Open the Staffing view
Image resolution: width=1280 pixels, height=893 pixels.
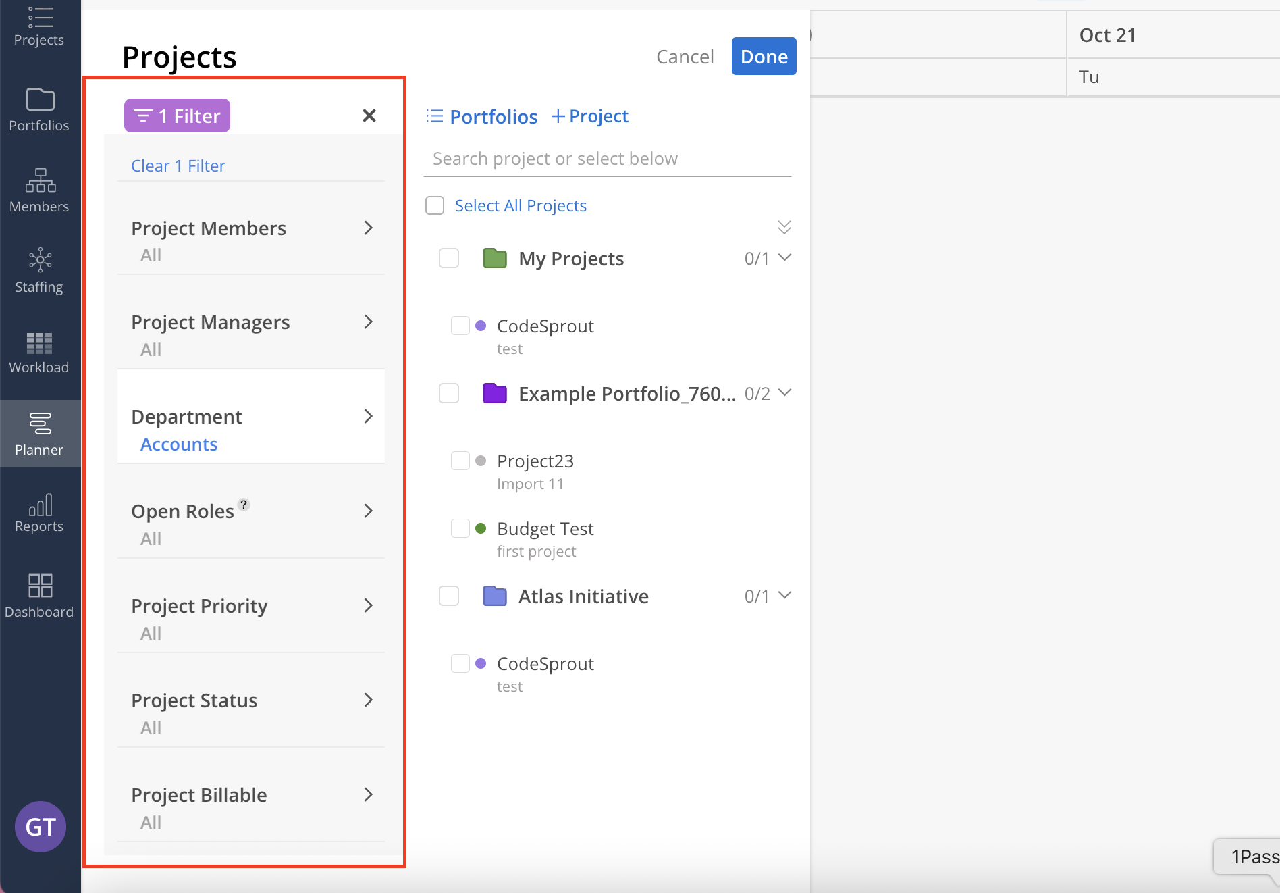tap(39, 271)
